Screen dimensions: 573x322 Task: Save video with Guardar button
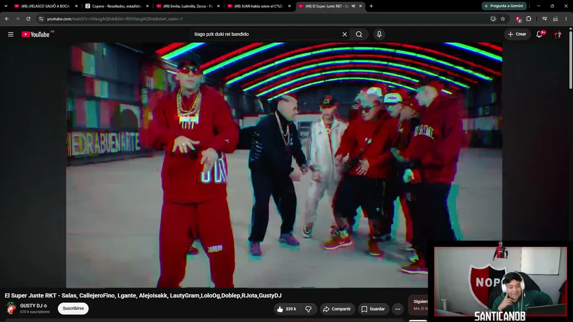click(x=373, y=309)
